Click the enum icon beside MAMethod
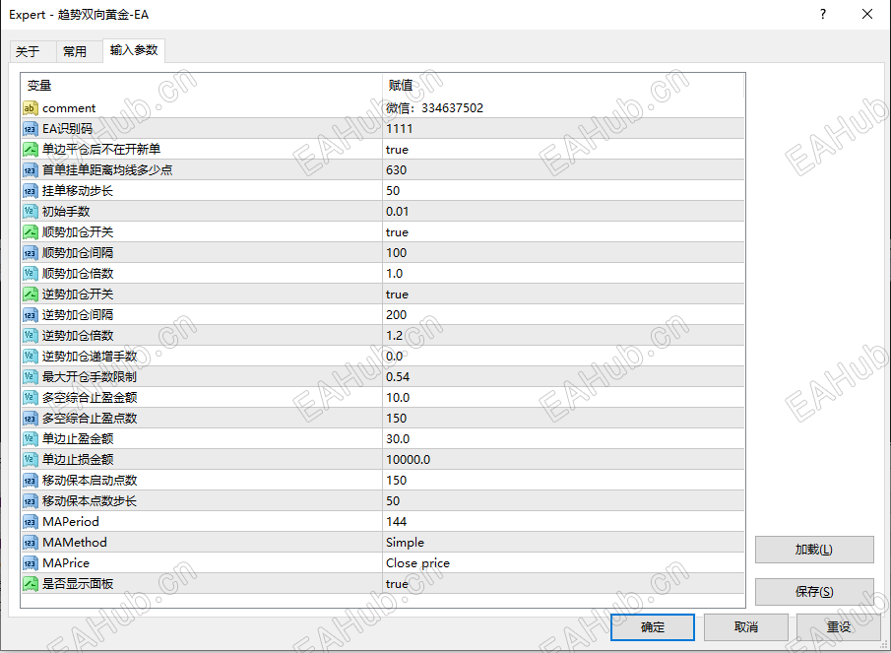Image resolution: width=891 pixels, height=653 pixels. point(31,542)
